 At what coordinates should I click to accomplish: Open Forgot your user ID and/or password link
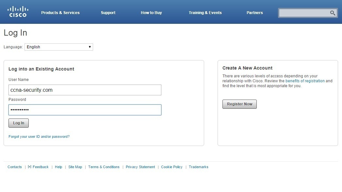pos(39,136)
